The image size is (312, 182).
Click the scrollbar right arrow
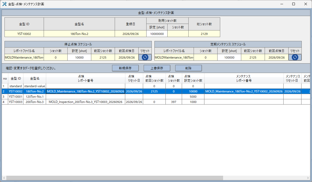click(x=308, y=178)
